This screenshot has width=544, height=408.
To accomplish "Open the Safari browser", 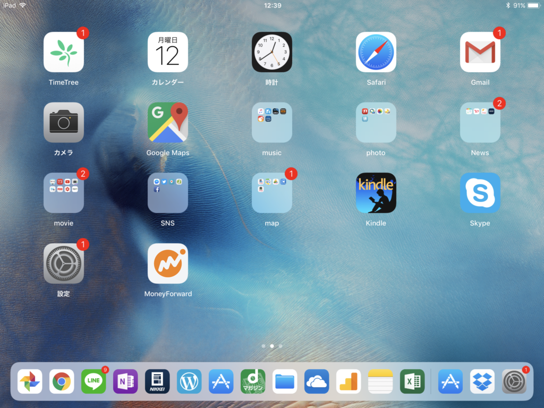I will click(376, 52).
